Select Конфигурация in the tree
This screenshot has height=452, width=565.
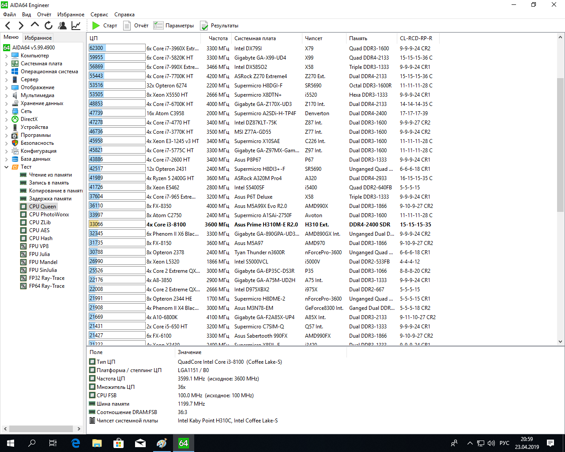38,151
